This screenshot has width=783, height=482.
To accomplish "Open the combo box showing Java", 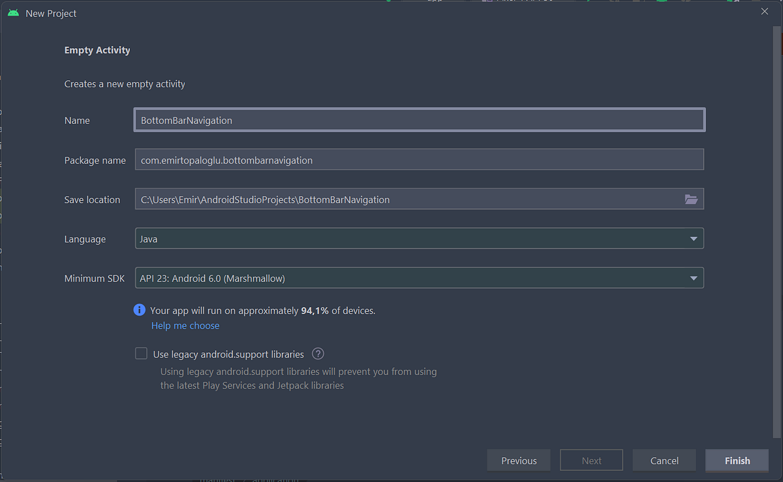I will pos(419,239).
